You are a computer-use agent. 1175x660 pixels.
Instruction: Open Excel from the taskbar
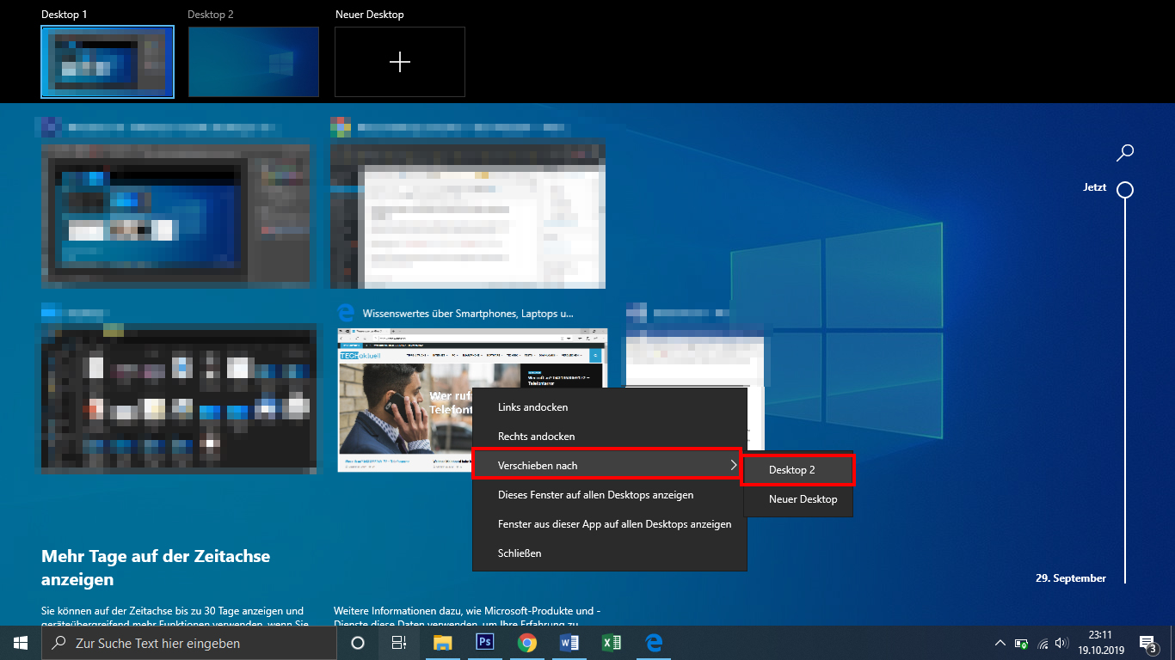tap(611, 643)
